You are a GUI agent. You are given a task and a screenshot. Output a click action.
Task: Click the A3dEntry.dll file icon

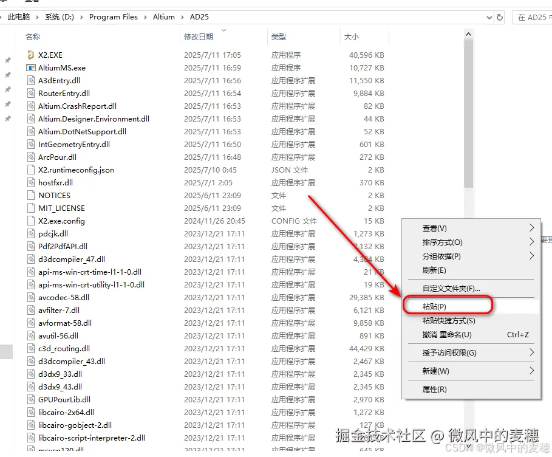[31, 80]
